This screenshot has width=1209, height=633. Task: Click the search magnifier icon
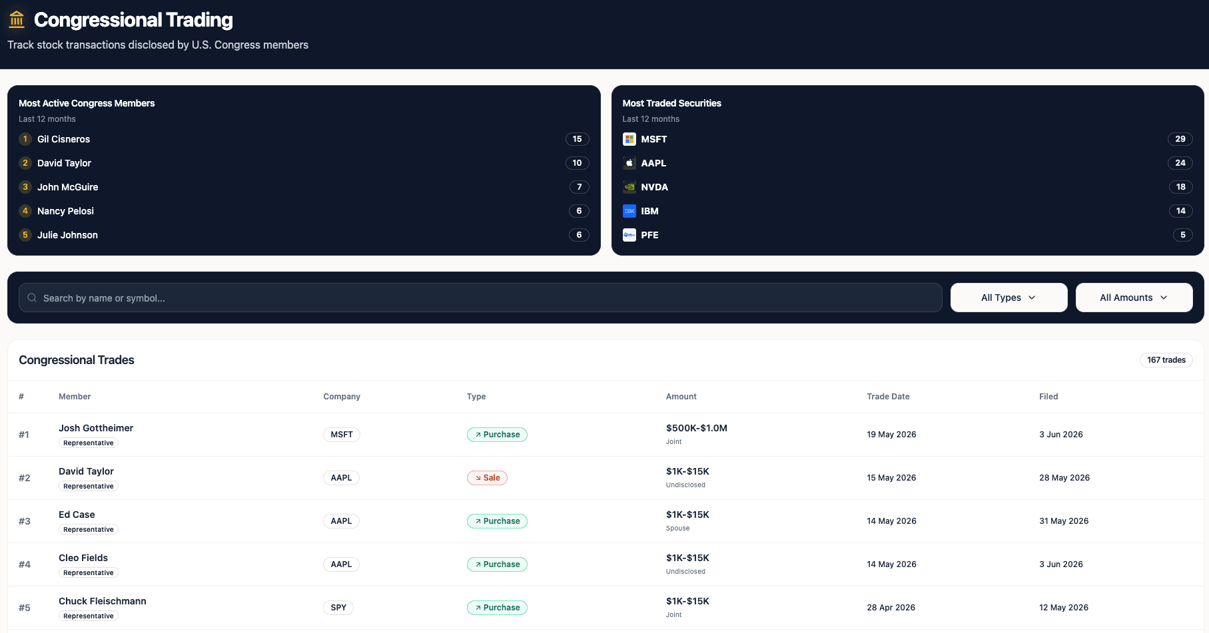pos(32,298)
